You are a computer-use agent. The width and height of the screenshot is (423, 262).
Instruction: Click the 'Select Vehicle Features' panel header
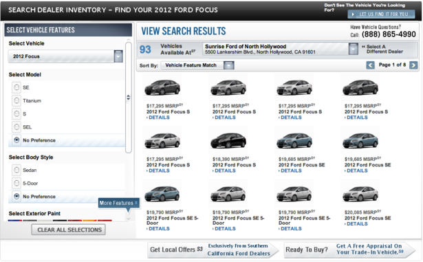tap(68, 30)
